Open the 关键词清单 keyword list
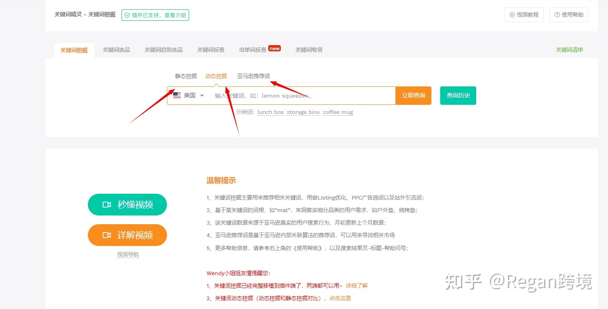 tap(569, 49)
